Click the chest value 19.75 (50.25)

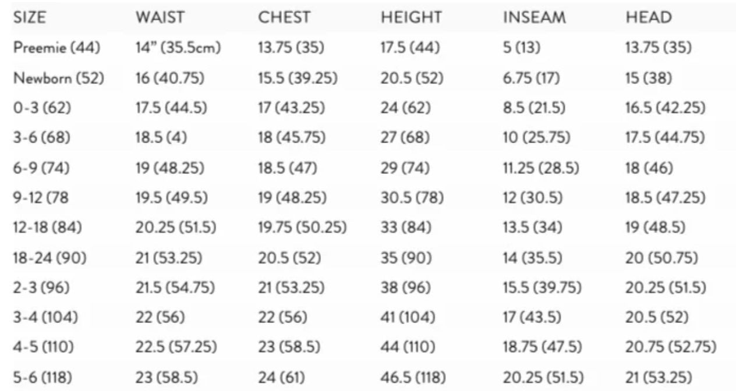tap(302, 228)
